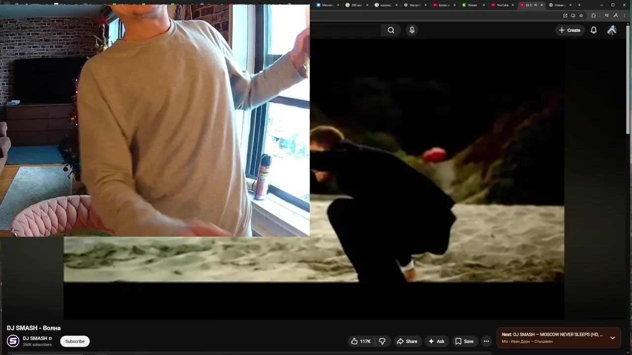
Task: Start voice search with the microphone icon
Action: (412, 30)
